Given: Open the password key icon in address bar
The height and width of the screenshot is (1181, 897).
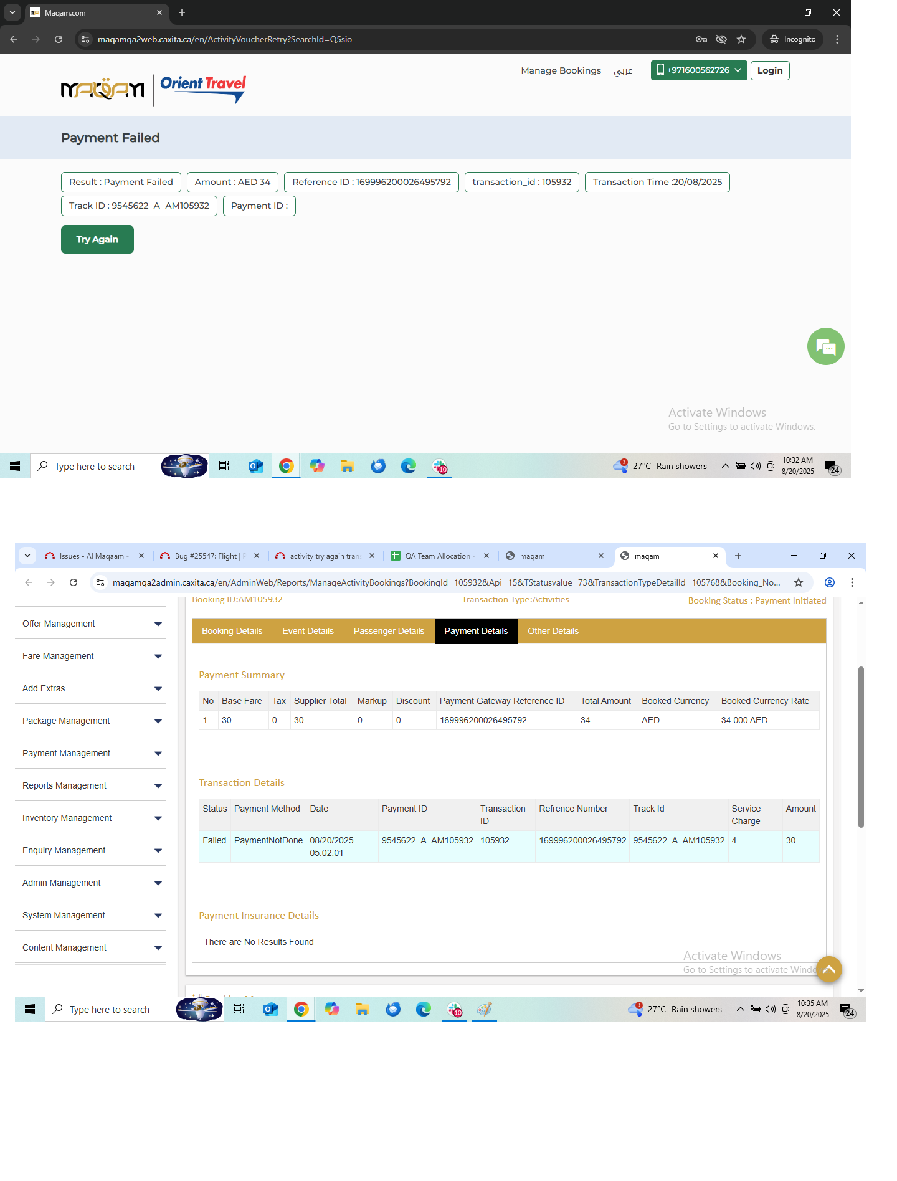Looking at the screenshot, I should pyautogui.click(x=701, y=39).
